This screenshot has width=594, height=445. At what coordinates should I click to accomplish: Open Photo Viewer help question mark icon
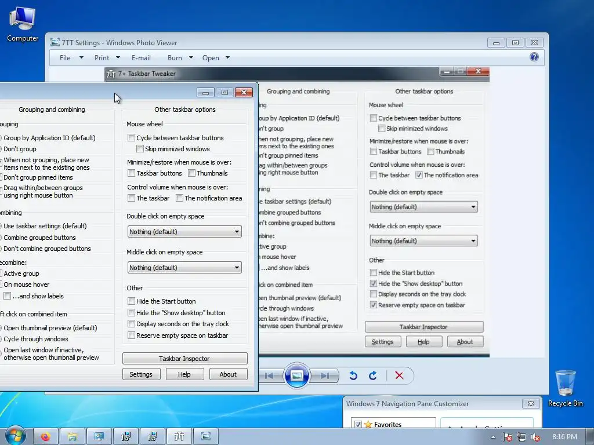pyautogui.click(x=534, y=57)
